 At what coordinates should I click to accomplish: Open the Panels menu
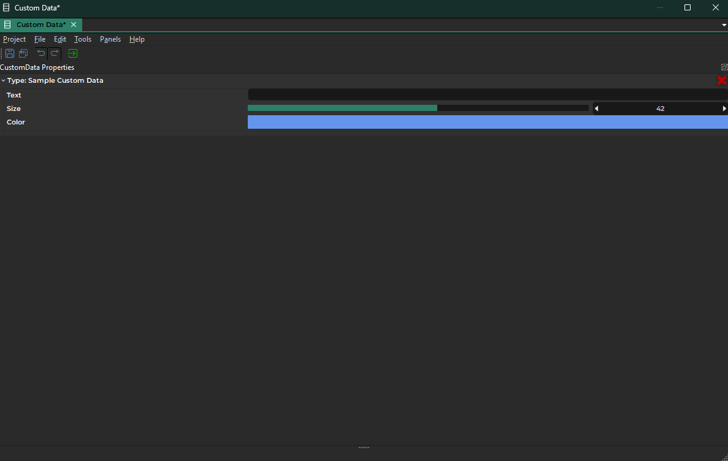coord(110,39)
